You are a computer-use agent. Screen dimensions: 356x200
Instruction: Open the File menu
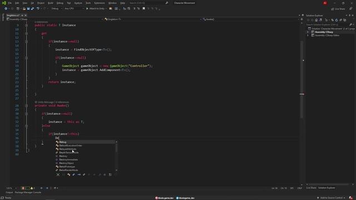point(9,3)
